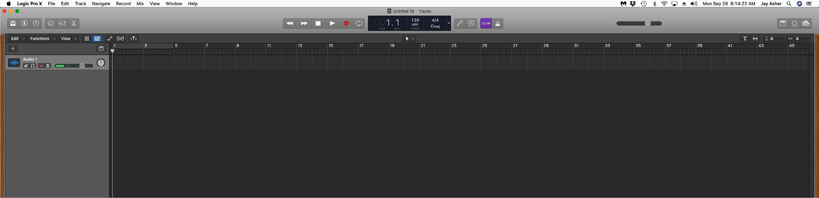Open Spotlight search in menu bar

(789, 3)
